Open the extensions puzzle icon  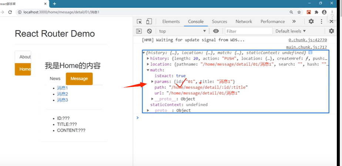(316, 12)
